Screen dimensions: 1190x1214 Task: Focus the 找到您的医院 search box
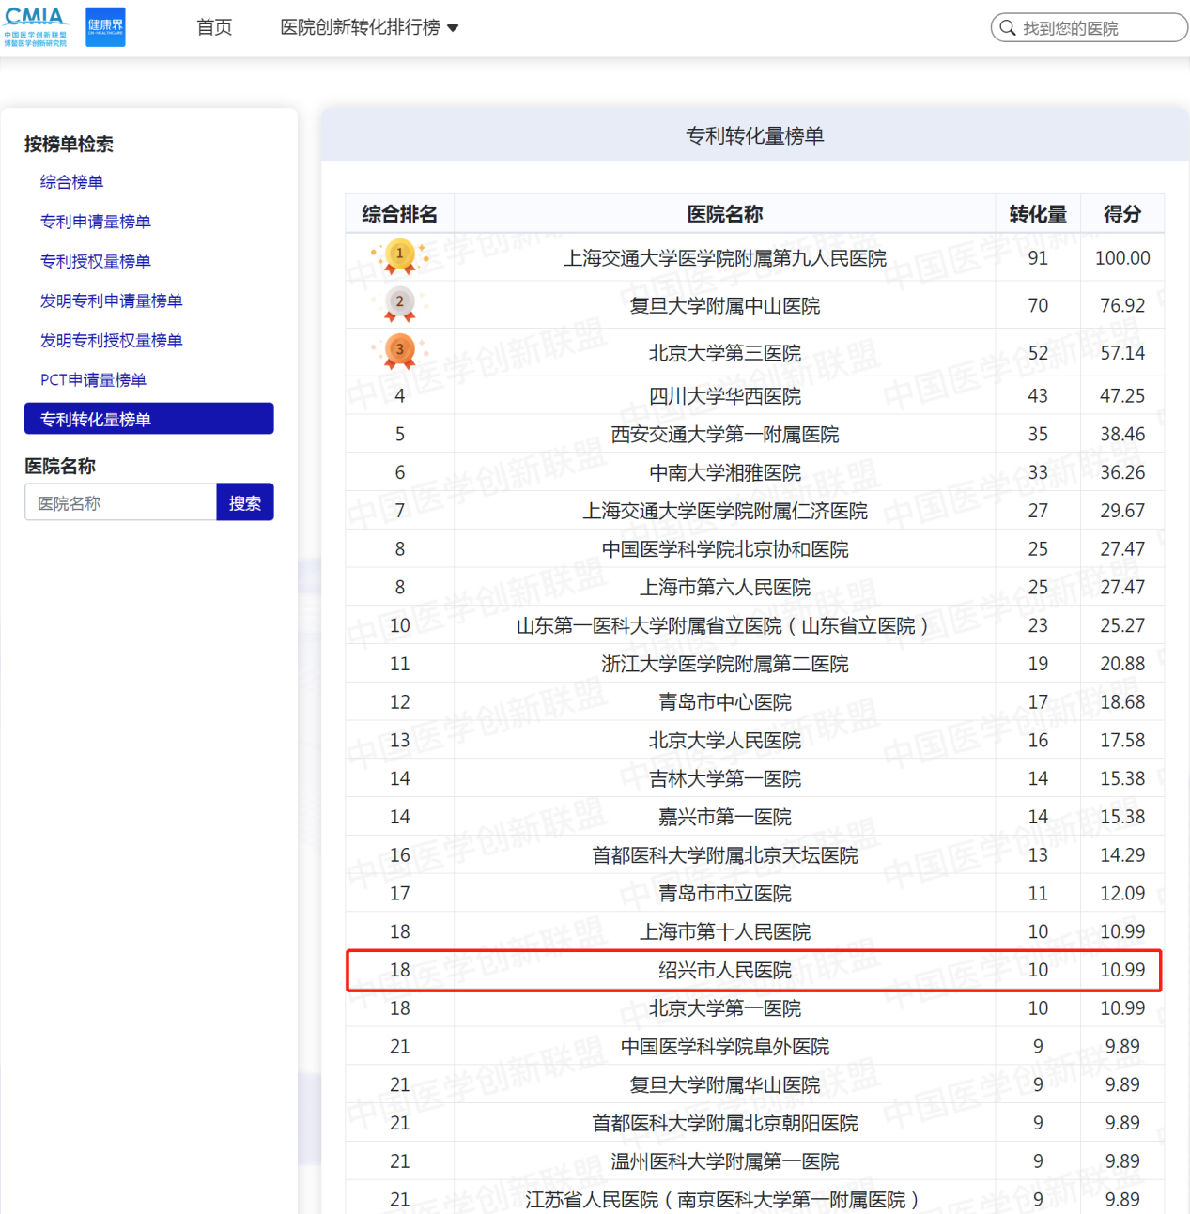click(1090, 28)
